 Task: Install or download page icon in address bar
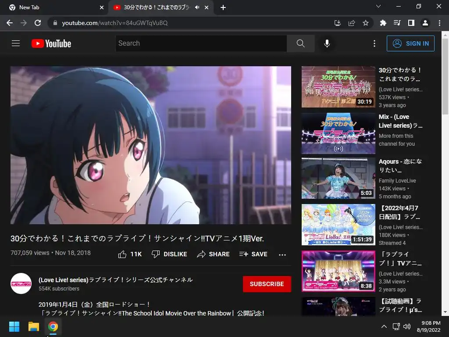(338, 23)
